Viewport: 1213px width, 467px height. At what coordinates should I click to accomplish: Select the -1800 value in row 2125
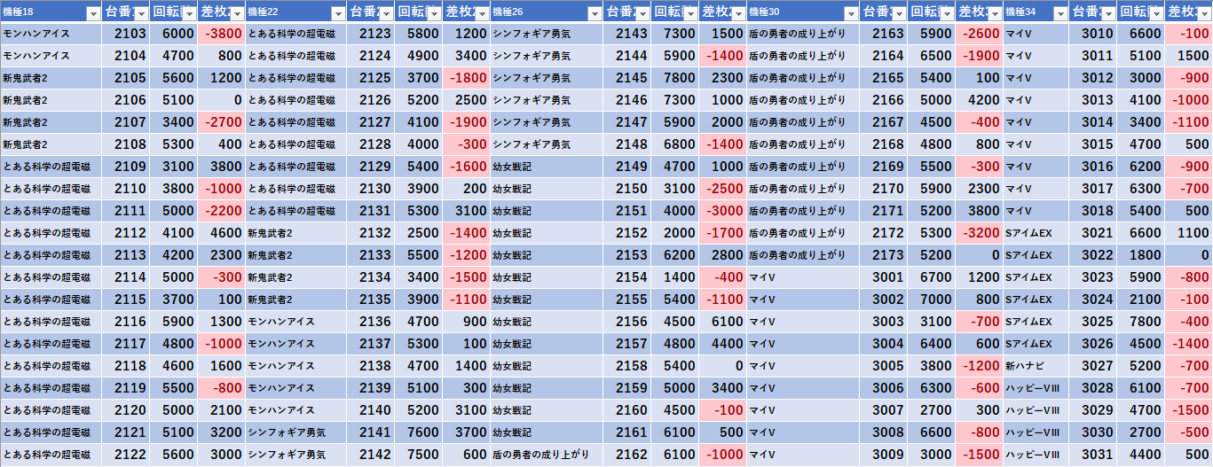(466, 78)
